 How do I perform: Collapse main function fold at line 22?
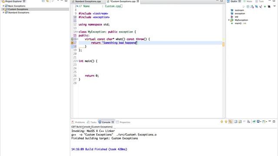77,61
